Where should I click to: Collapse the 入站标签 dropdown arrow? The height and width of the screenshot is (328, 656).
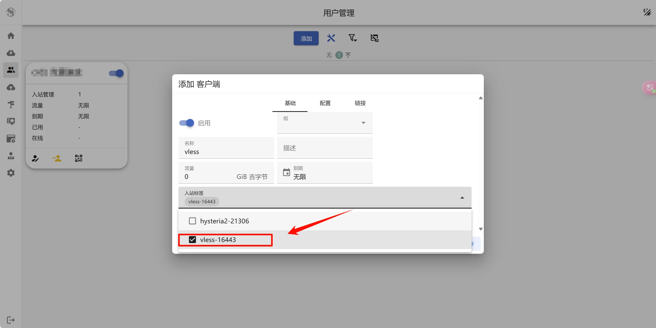pyautogui.click(x=462, y=198)
